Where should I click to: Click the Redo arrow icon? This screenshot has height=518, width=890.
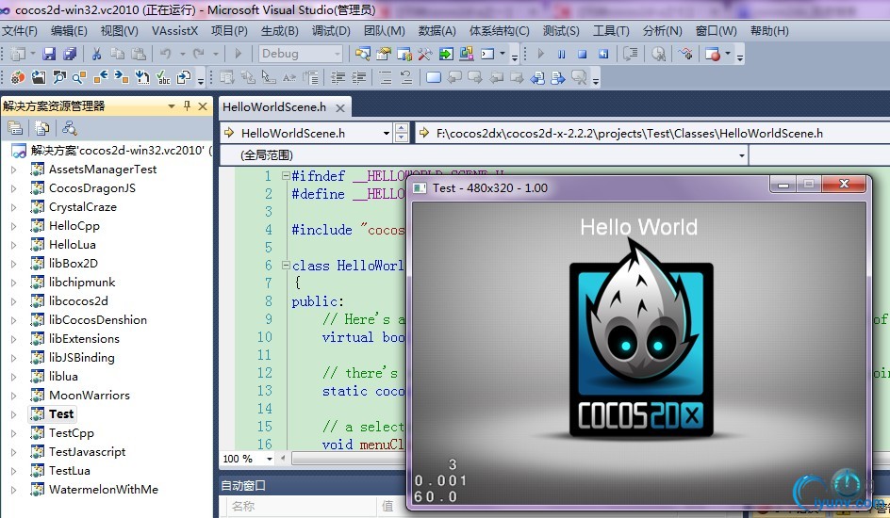click(198, 54)
